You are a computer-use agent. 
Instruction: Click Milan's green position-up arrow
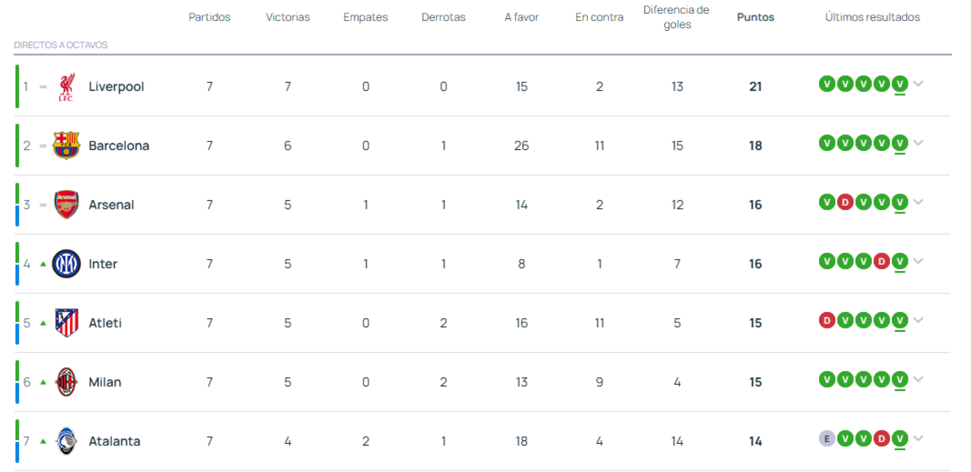coord(43,382)
